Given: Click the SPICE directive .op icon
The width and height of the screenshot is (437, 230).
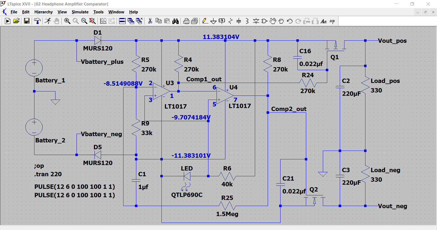Looking at the screenshot, I should pyautogui.click(x=332, y=21).
